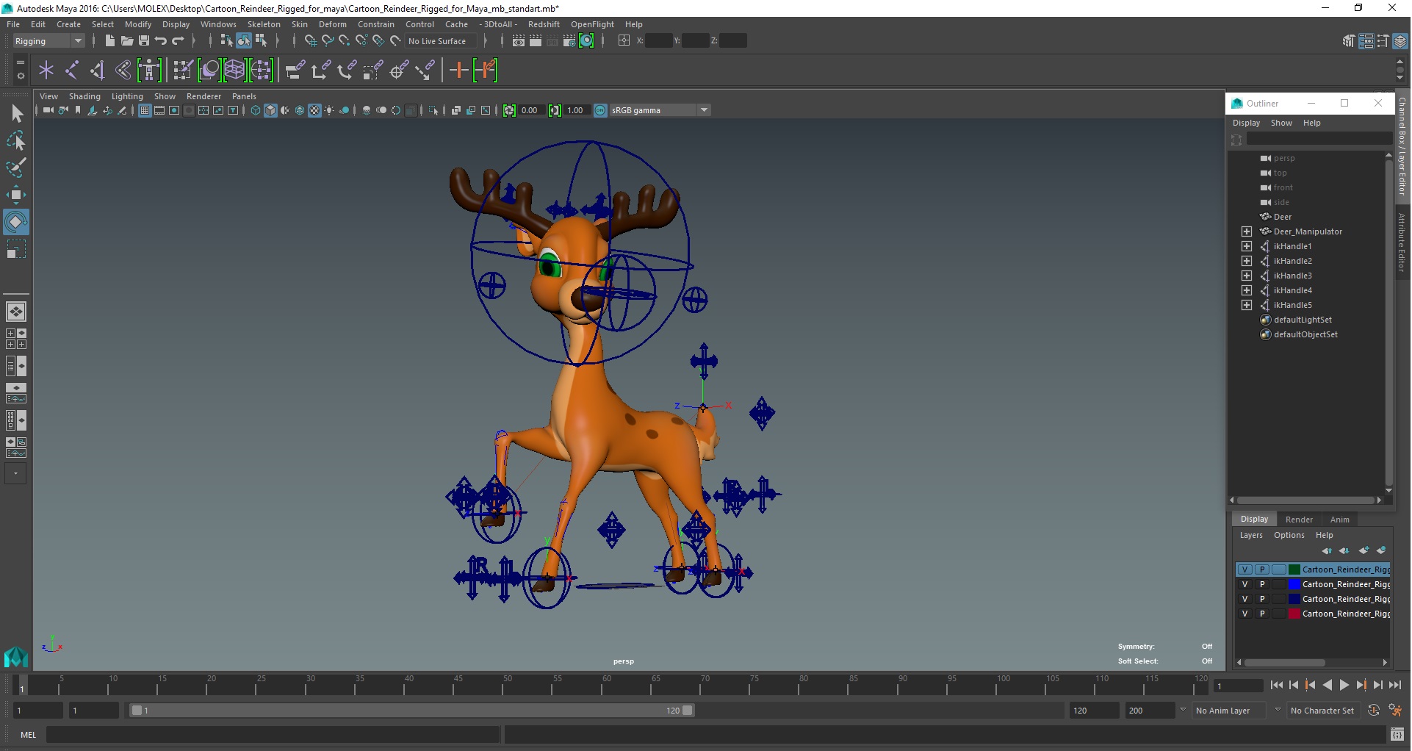Switch to the Render layer tab
The width and height of the screenshot is (1412, 751).
(x=1299, y=520)
